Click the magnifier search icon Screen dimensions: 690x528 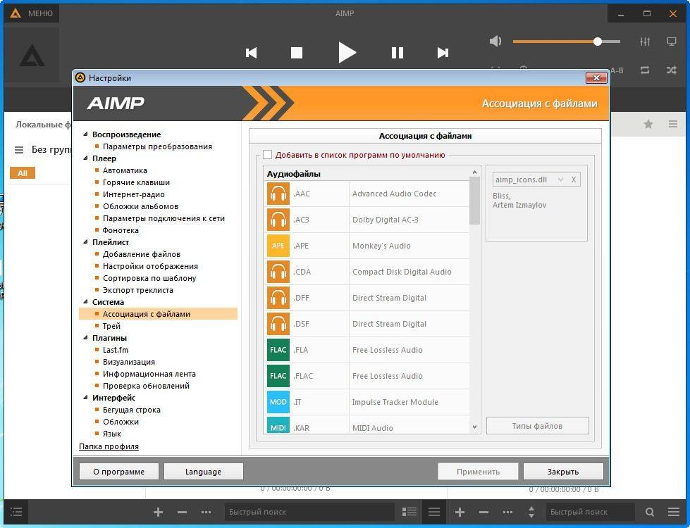(650, 512)
